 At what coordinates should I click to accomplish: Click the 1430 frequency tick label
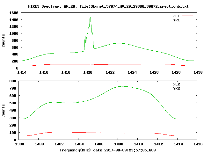198,72
